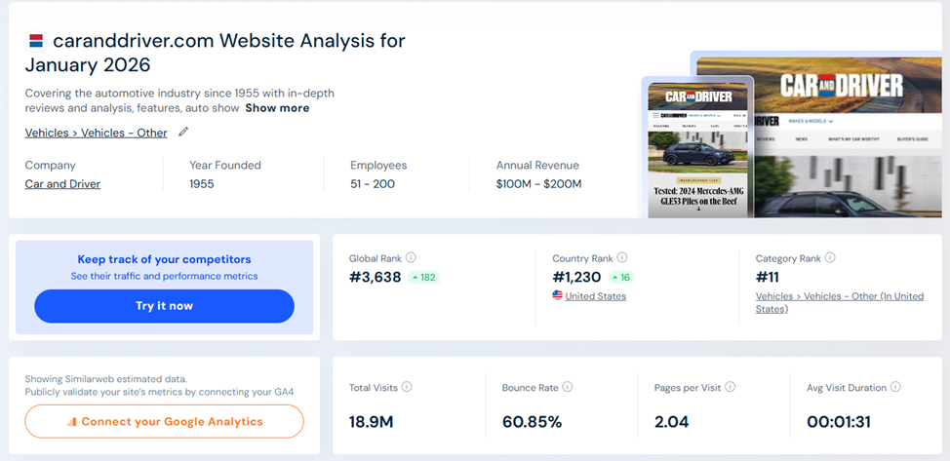
Task: Click the 00:01:31 visit duration value
Action: 841,422
